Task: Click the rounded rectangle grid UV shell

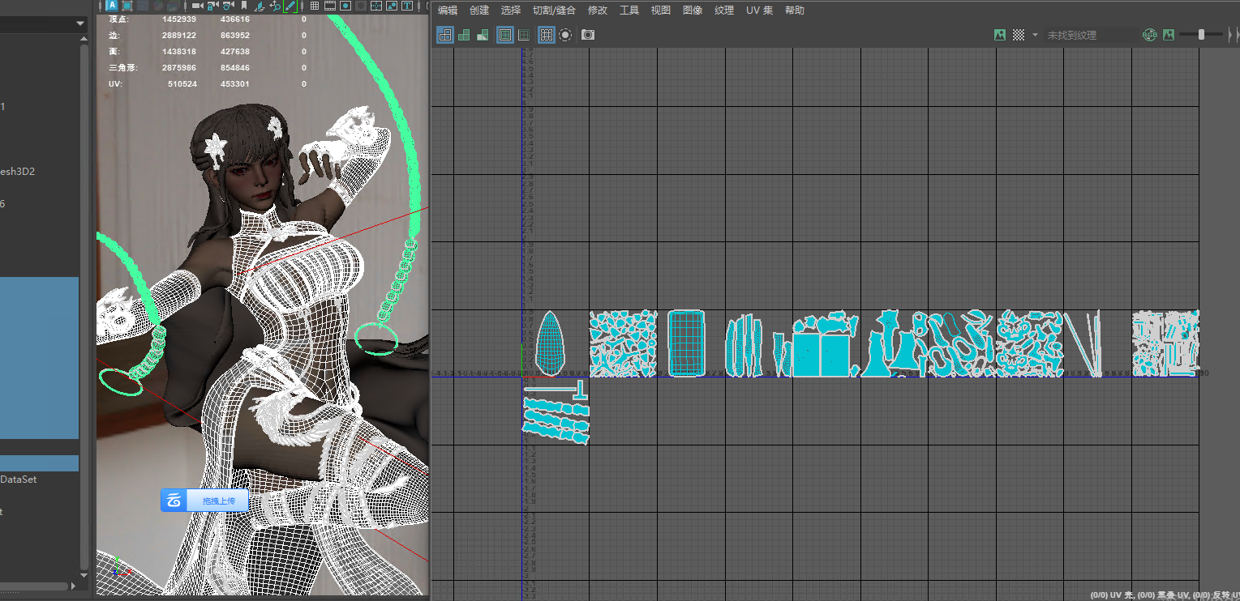Action: (686, 343)
